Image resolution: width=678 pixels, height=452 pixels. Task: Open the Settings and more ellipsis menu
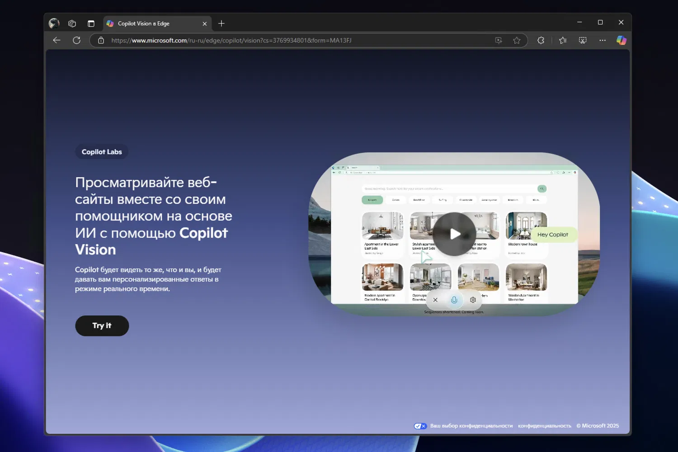603,40
